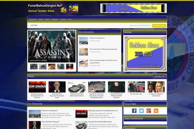The image size is (194, 129).
Task: Select the first slider thumbnail below Assassin's Creed
Action: coord(34,66)
